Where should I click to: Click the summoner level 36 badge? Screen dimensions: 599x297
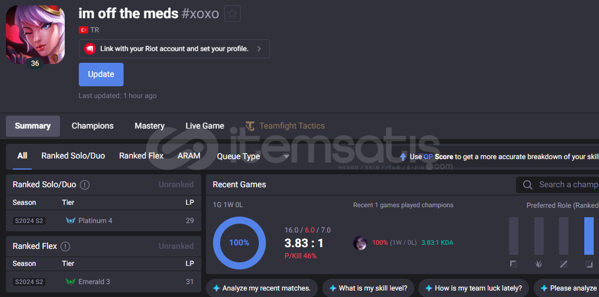[x=35, y=63]
